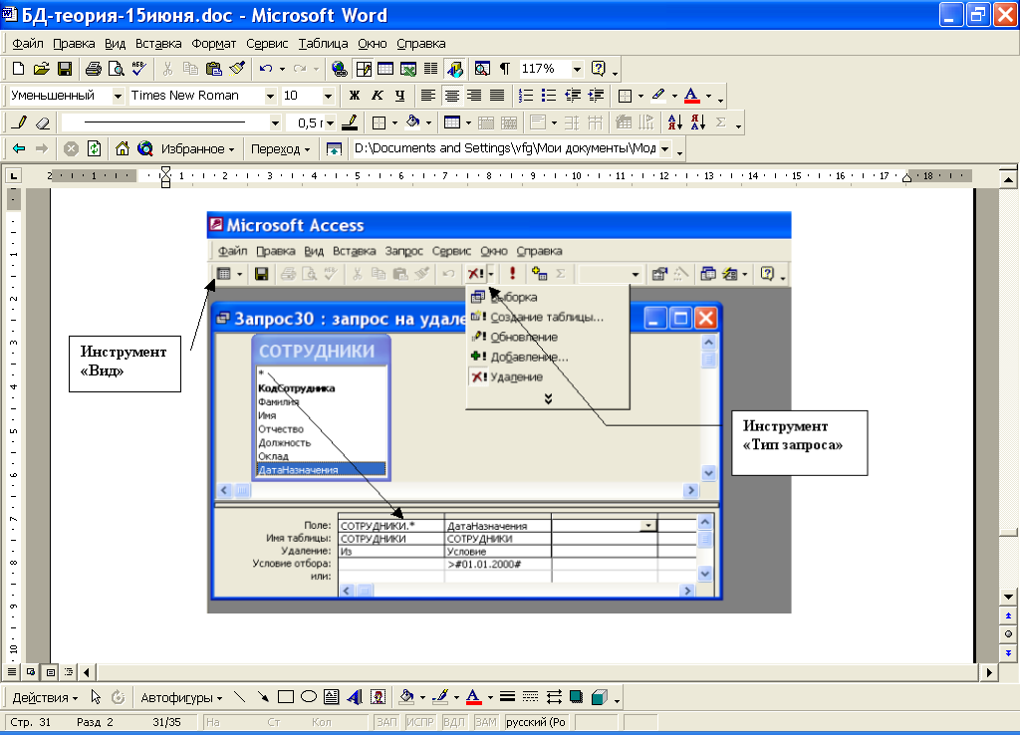Select the Draw Table pencil tool
Screen dimensions: 1020x735
(x=20, y=122)
